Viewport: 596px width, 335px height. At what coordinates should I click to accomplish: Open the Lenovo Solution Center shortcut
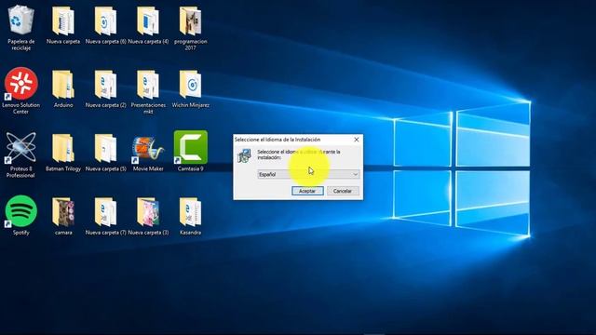click(x=20, y=84)
